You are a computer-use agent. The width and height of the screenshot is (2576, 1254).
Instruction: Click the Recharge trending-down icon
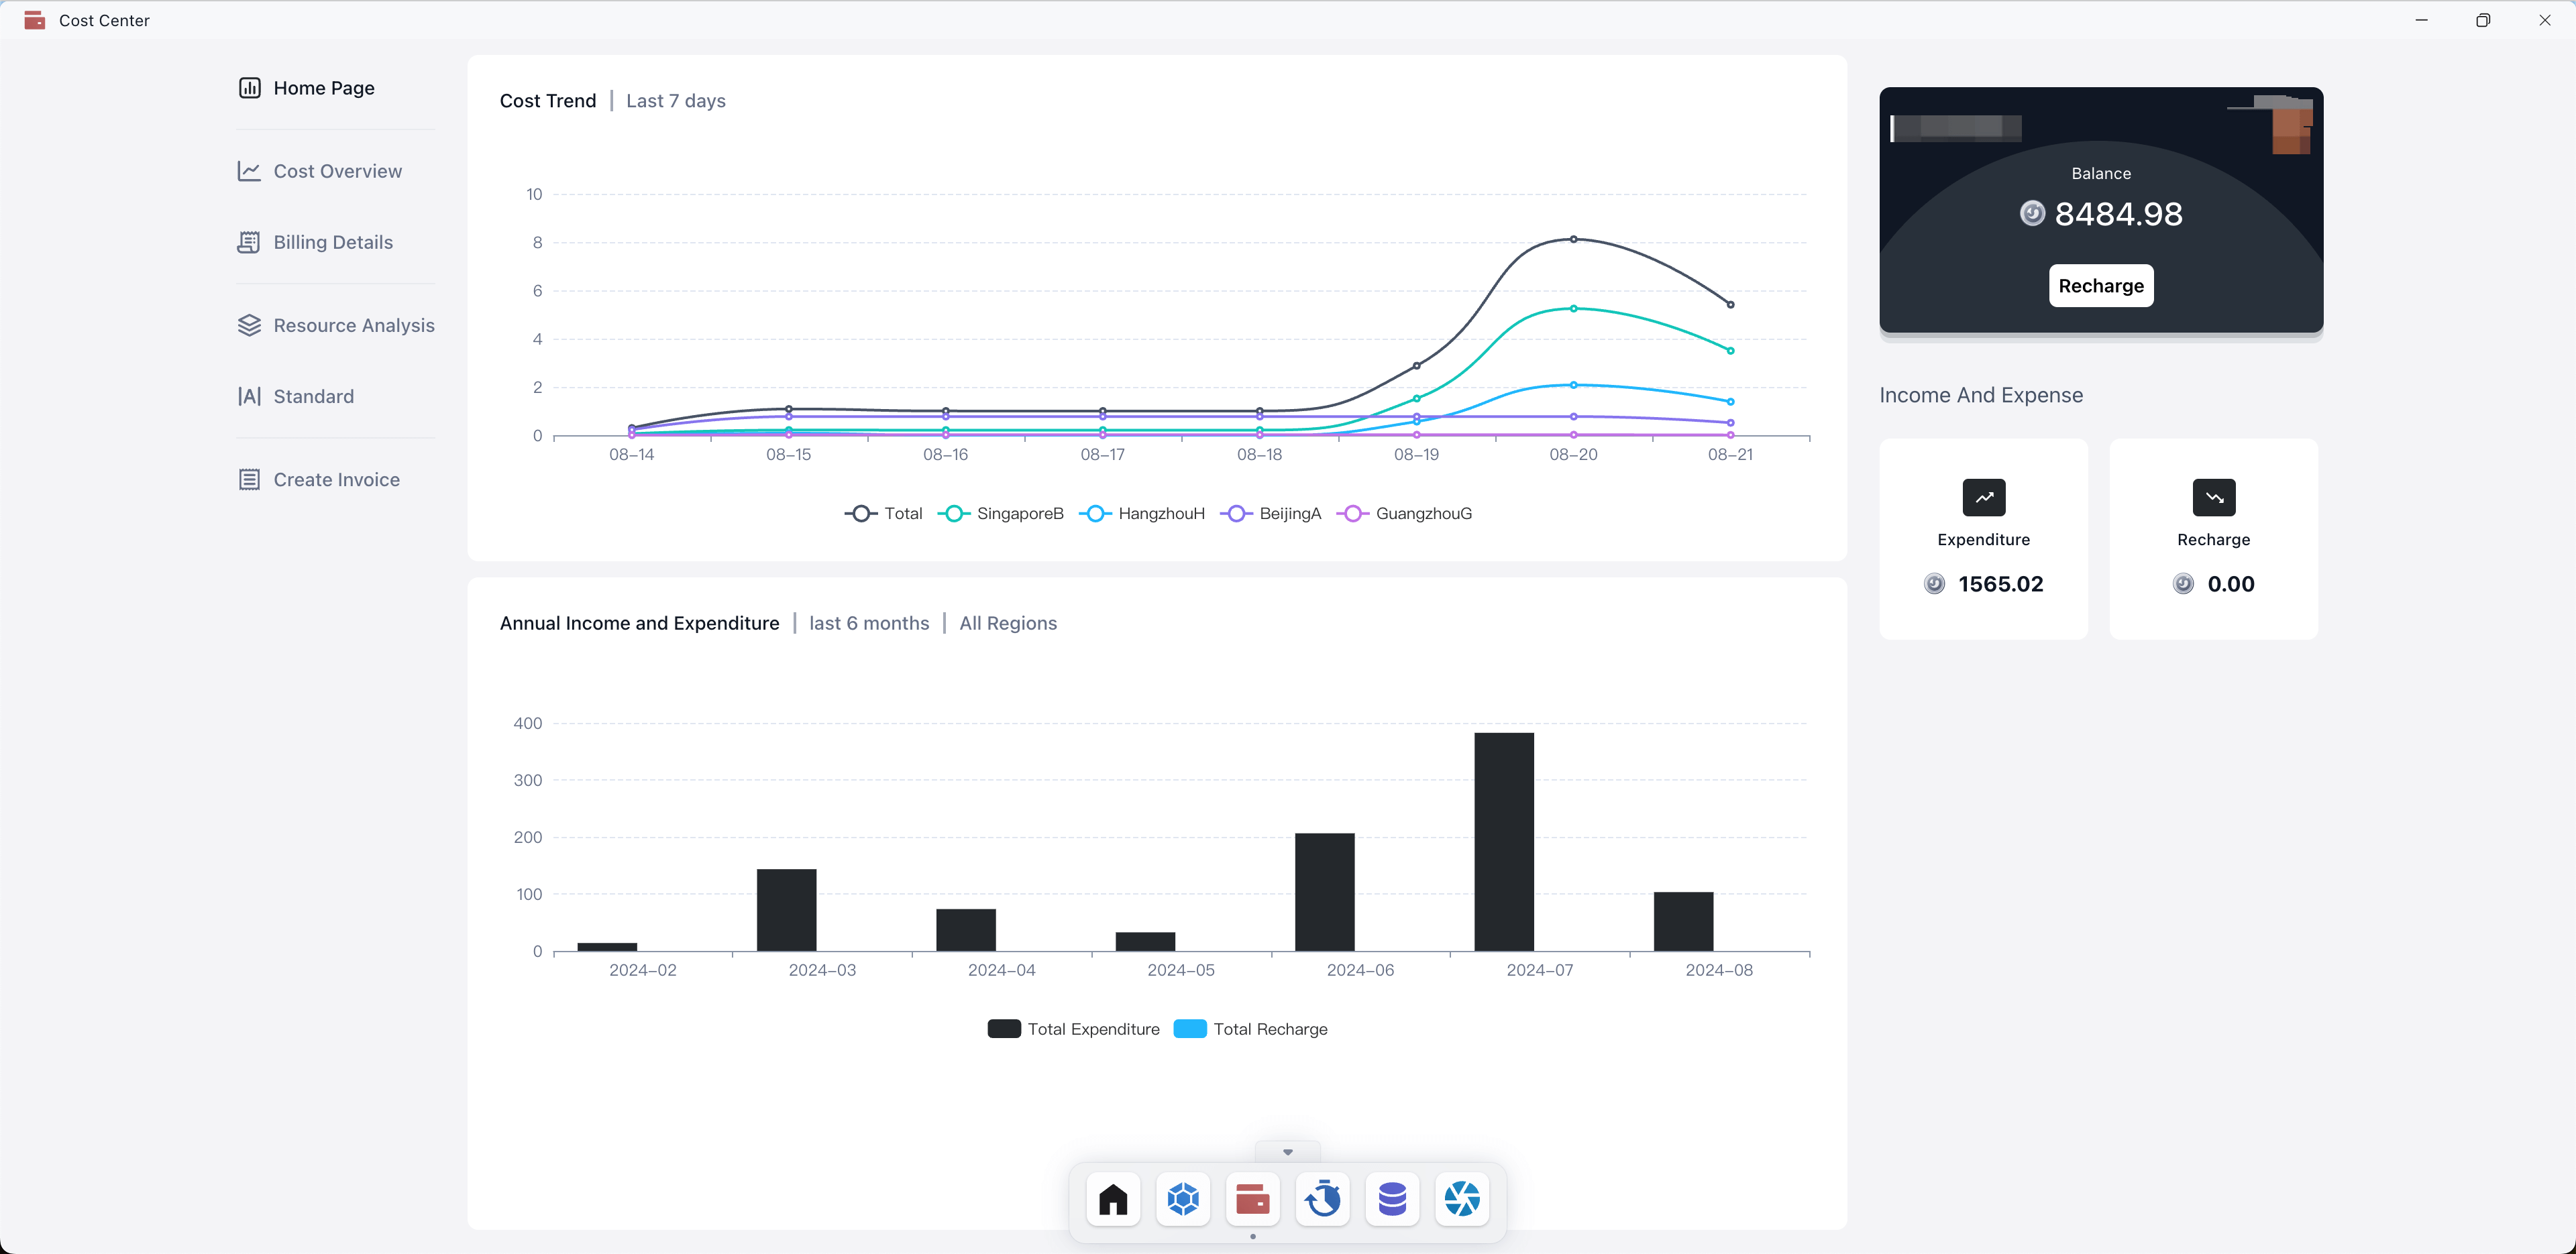pyautogui.click(x=2213, y=497)
